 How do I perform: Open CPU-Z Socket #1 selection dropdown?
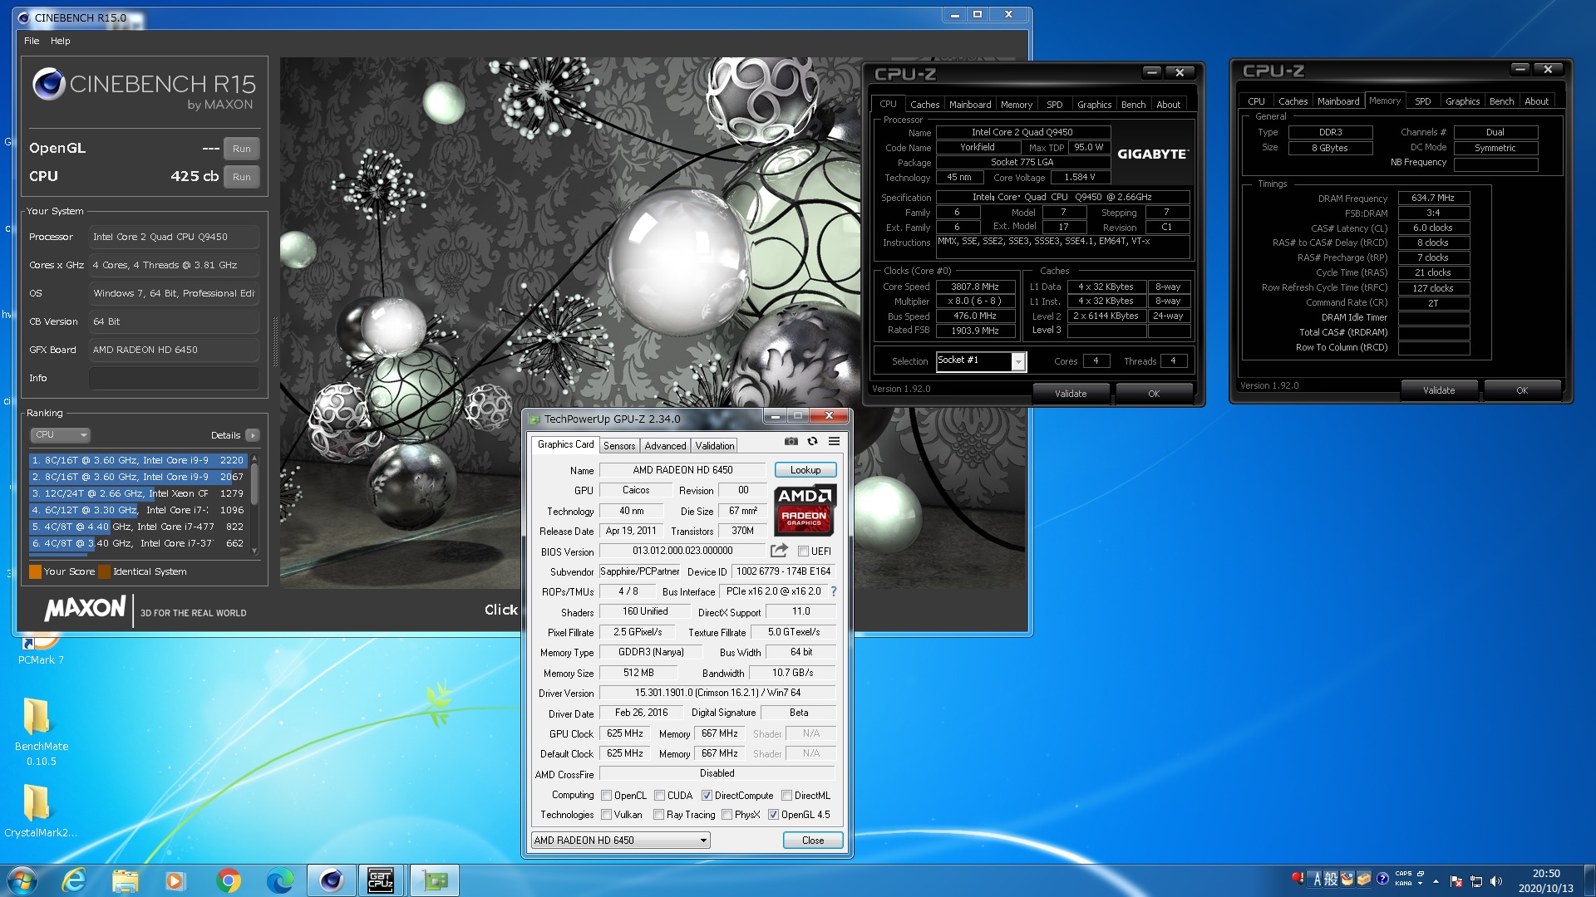(x=981, y=360)
